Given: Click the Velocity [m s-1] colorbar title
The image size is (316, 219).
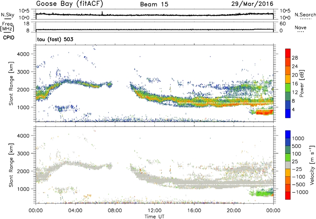Looking at the screenshot, I should [312, 165].
